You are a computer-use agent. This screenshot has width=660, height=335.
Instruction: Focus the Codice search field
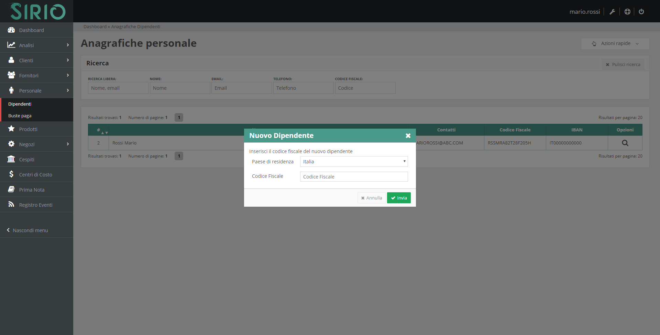point(365,88)
